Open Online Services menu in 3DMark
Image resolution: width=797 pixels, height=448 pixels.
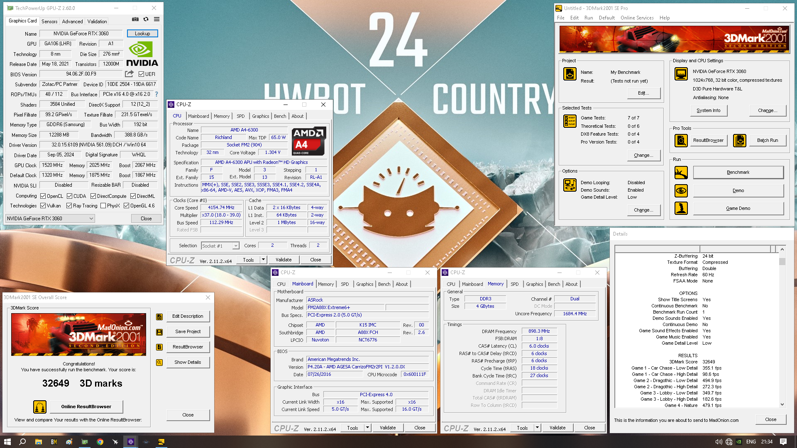pos(637,18)
